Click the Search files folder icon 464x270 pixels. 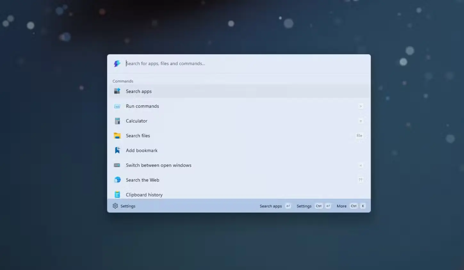click(117, 136)
